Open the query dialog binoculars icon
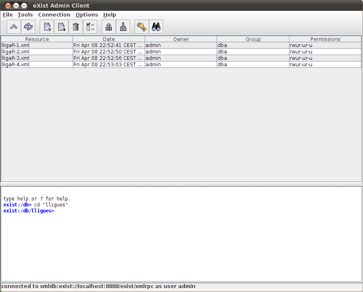 [x=156, y=27]
